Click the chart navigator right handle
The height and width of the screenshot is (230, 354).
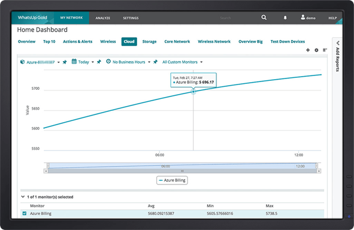click(x=316, y=166)
